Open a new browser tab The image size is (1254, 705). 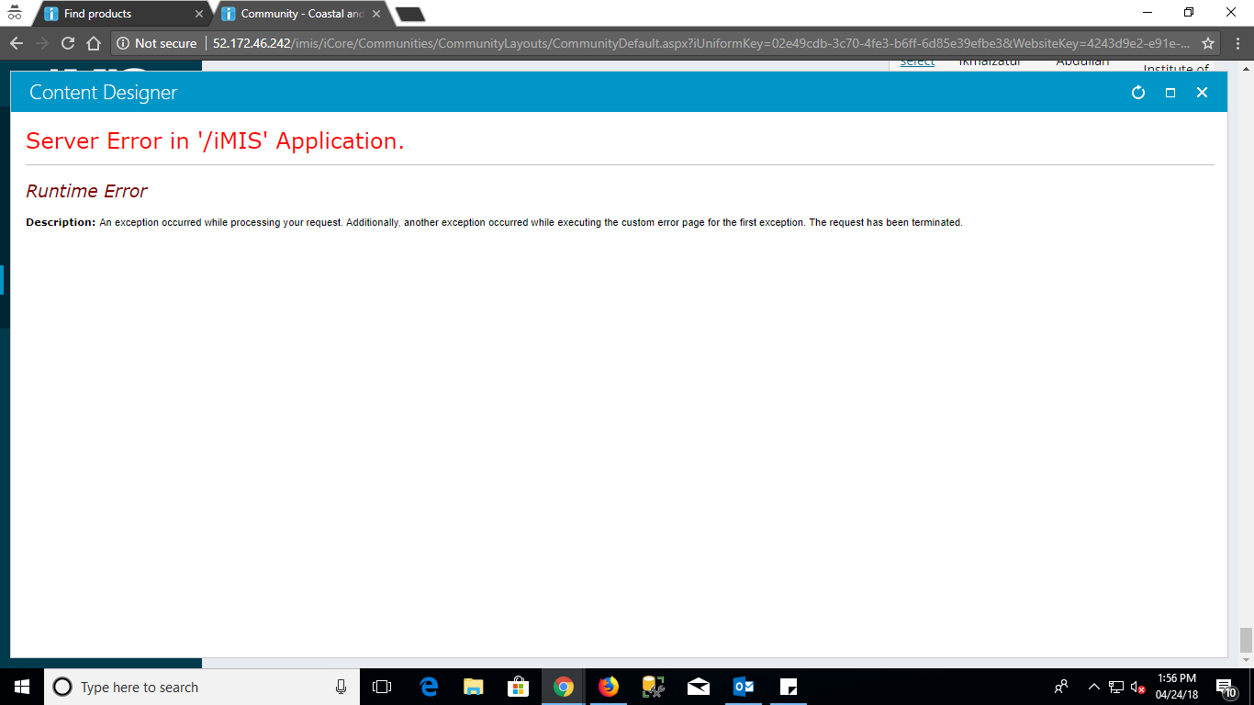[409, 14]
